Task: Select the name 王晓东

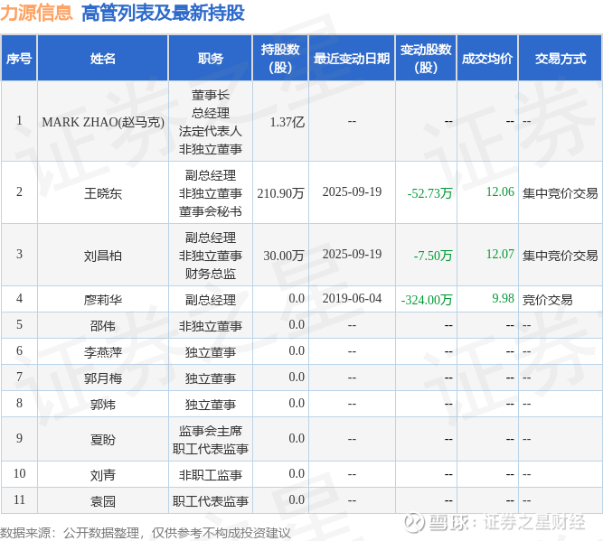Action: 103,193
